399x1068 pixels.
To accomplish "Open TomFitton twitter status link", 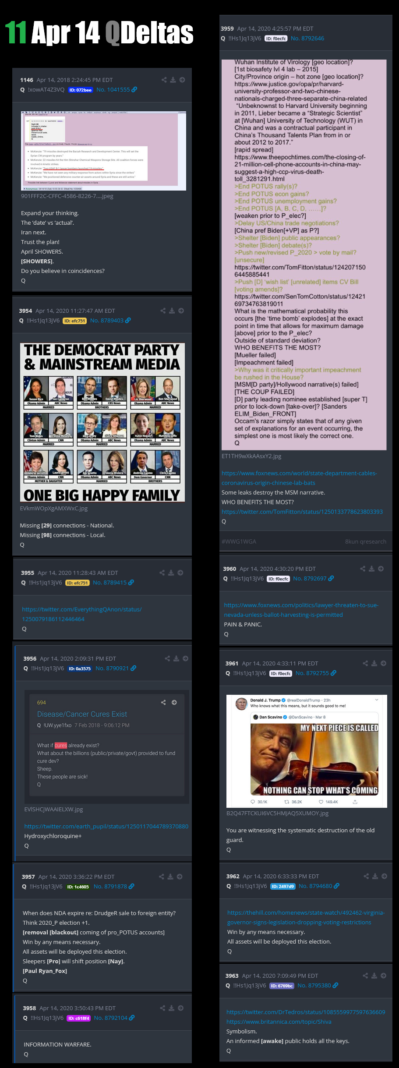I will click(x=302, y=512).
